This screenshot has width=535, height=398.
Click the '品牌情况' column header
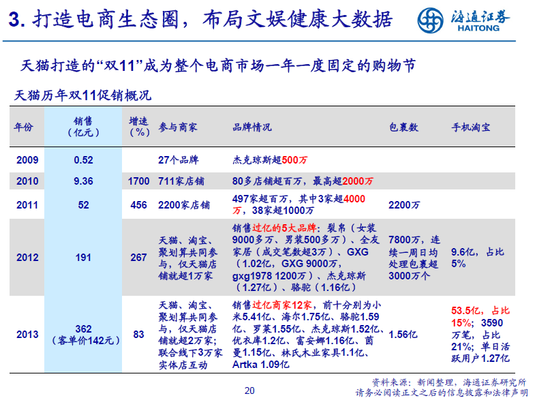coord(252,127)
